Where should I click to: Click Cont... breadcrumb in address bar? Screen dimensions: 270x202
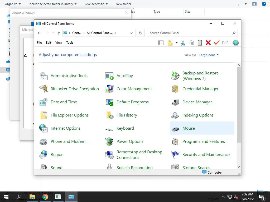pyautogui.click(x=77, y=33)
